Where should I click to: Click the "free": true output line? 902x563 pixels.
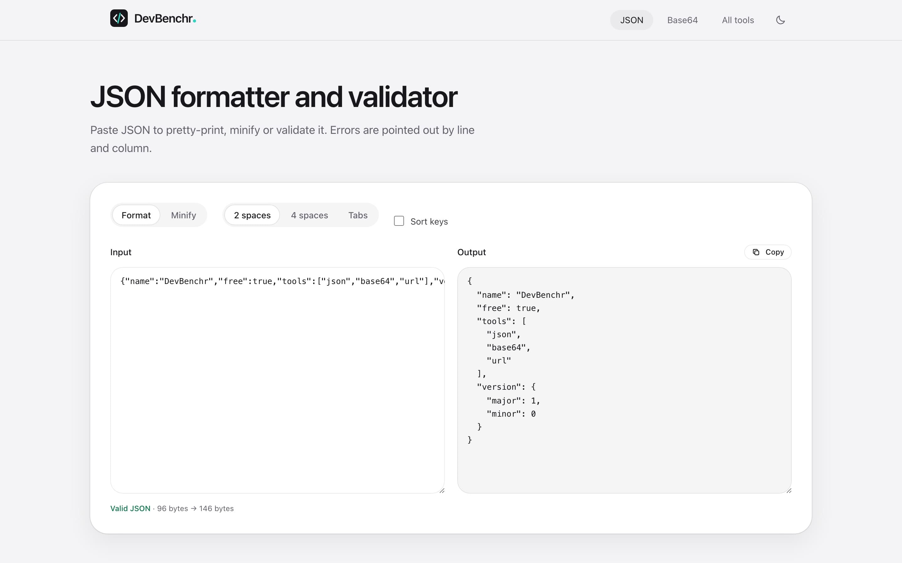[x=508, y=308]
